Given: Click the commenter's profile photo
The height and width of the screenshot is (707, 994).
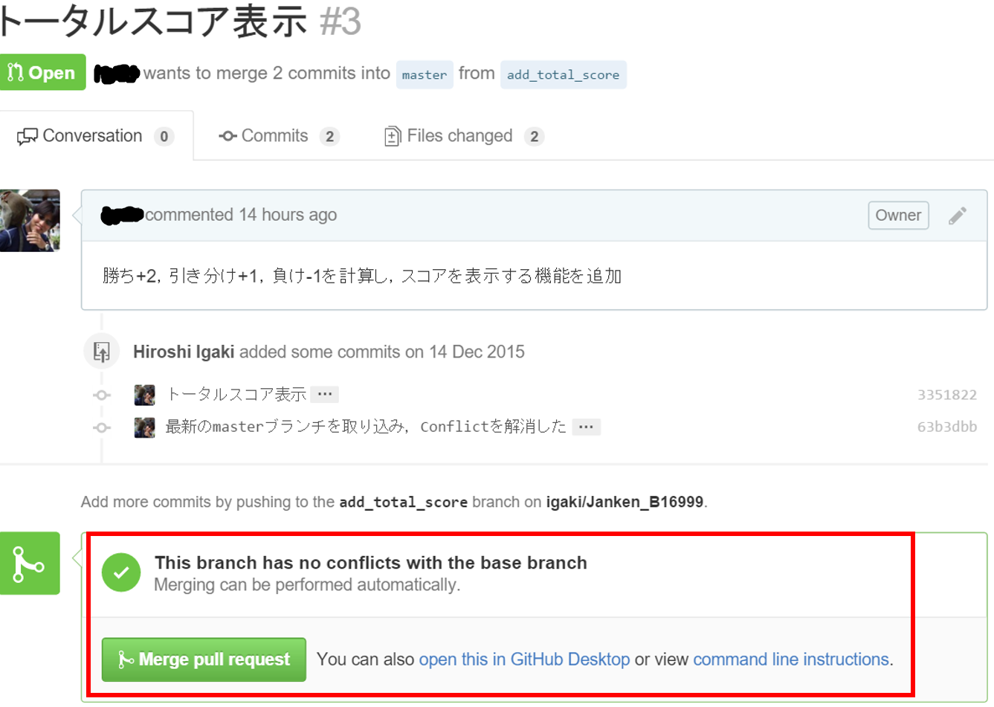Looking at the screenshot, I should pyautogui.click(x=30, y=221).
